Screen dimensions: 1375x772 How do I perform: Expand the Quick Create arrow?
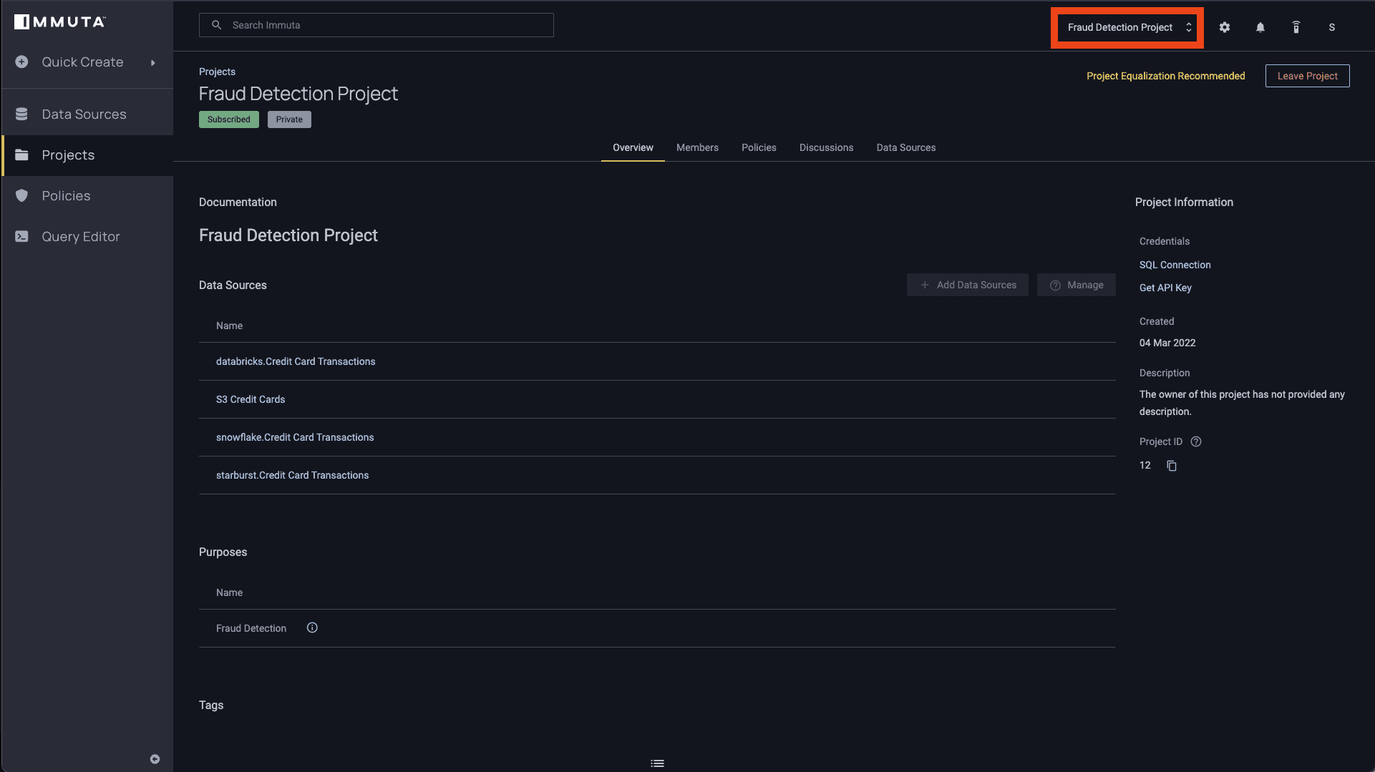[152, 63]
